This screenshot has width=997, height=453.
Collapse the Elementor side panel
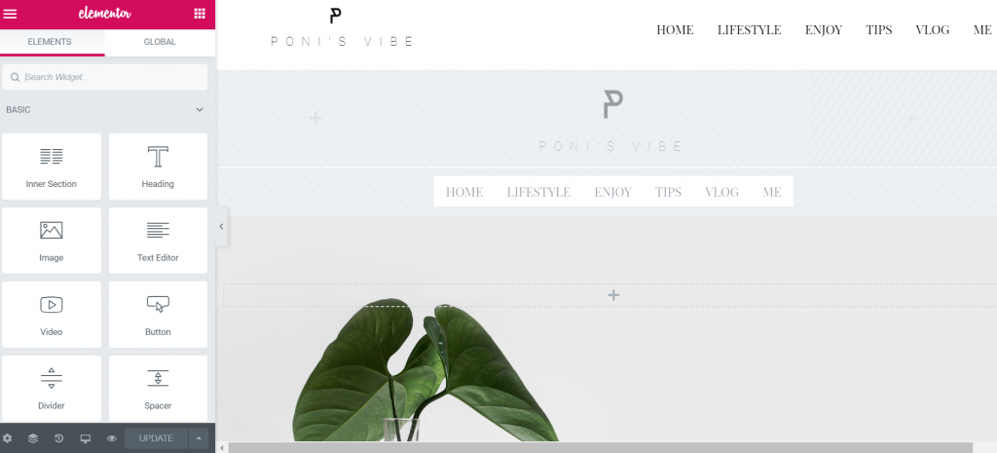tap(221, 226)
